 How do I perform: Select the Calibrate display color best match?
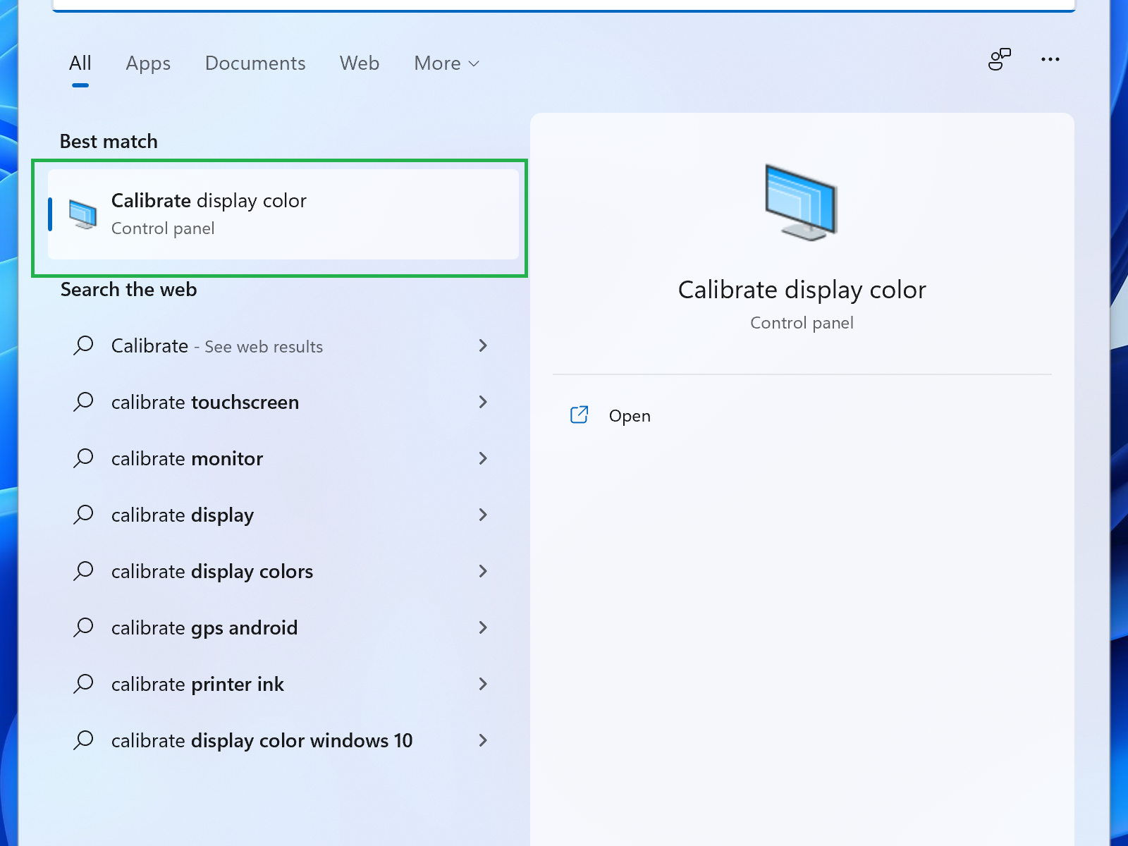tap(282, 214)
